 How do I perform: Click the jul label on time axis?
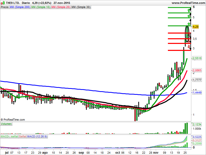7,153
